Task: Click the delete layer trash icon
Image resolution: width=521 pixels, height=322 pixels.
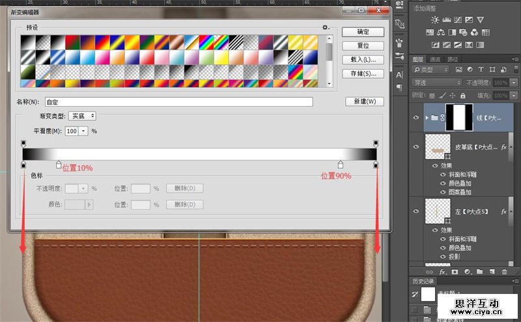Action: (503, 271)
